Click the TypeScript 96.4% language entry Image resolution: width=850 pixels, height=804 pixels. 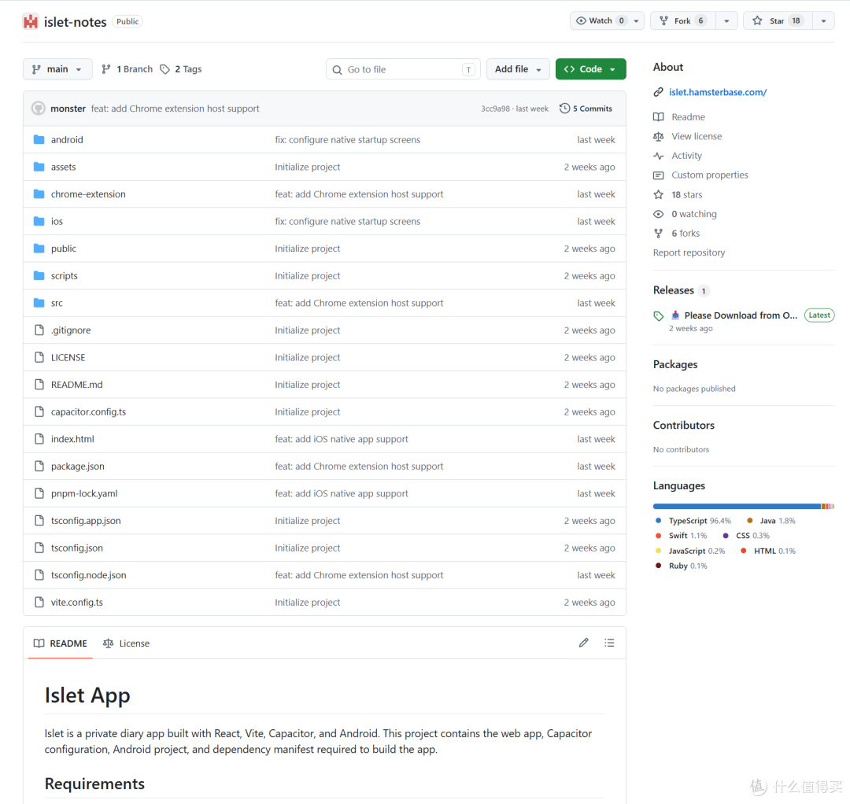(x=694, y=521)
